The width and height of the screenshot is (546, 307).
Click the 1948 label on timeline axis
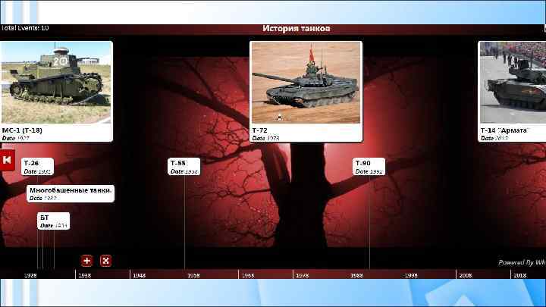pos(139,275)
